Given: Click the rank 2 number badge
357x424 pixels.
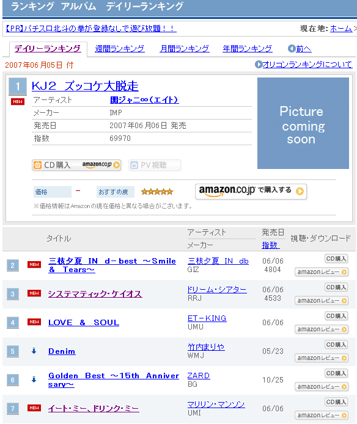Looking at the screenshot, I should tap(13, 265).
